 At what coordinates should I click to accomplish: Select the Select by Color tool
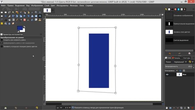pos(17,12)
